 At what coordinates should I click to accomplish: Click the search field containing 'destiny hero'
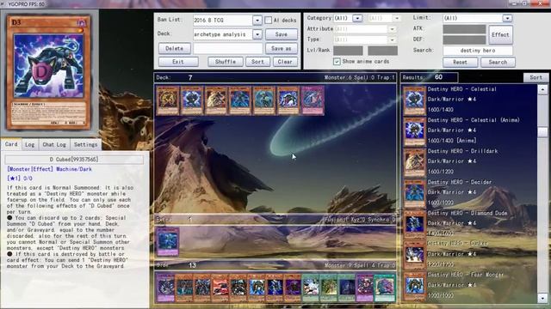click(478, 51)
